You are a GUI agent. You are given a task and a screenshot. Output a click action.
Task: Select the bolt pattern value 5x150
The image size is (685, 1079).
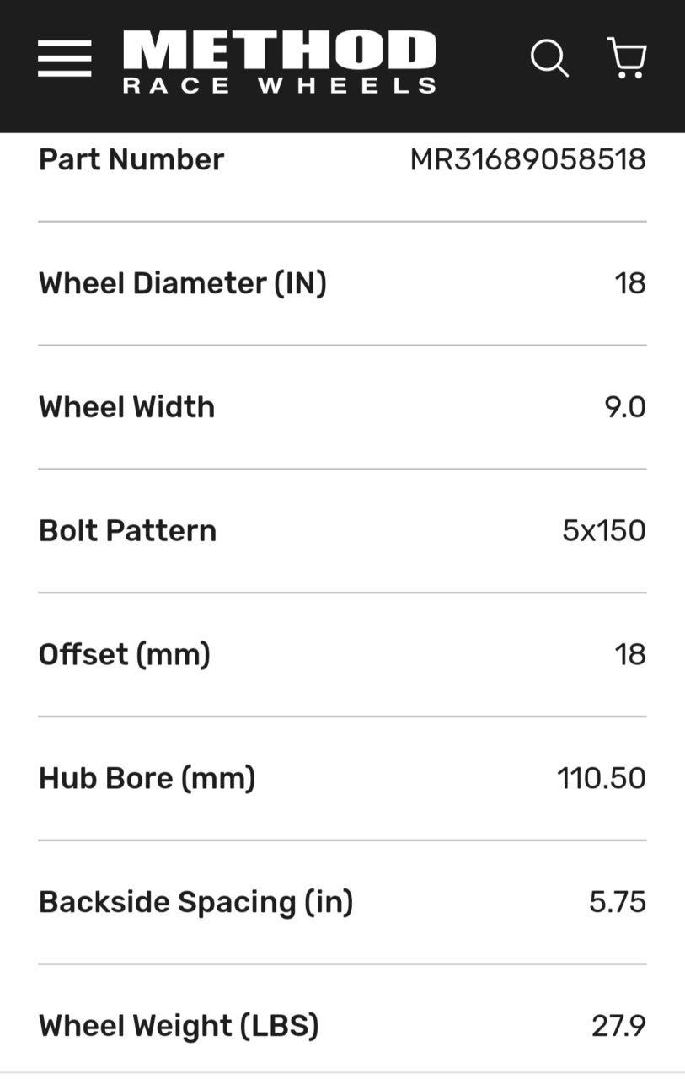[x=604, y=531]
